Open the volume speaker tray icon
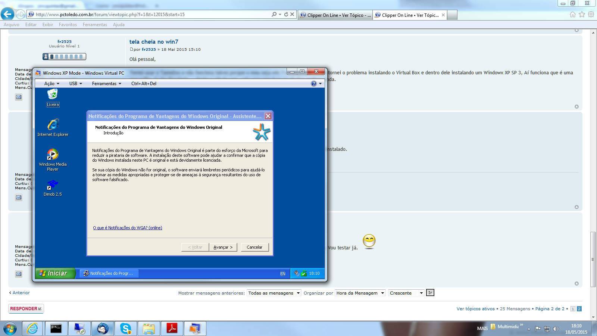597x336 pixels. [x=556, y=329]
